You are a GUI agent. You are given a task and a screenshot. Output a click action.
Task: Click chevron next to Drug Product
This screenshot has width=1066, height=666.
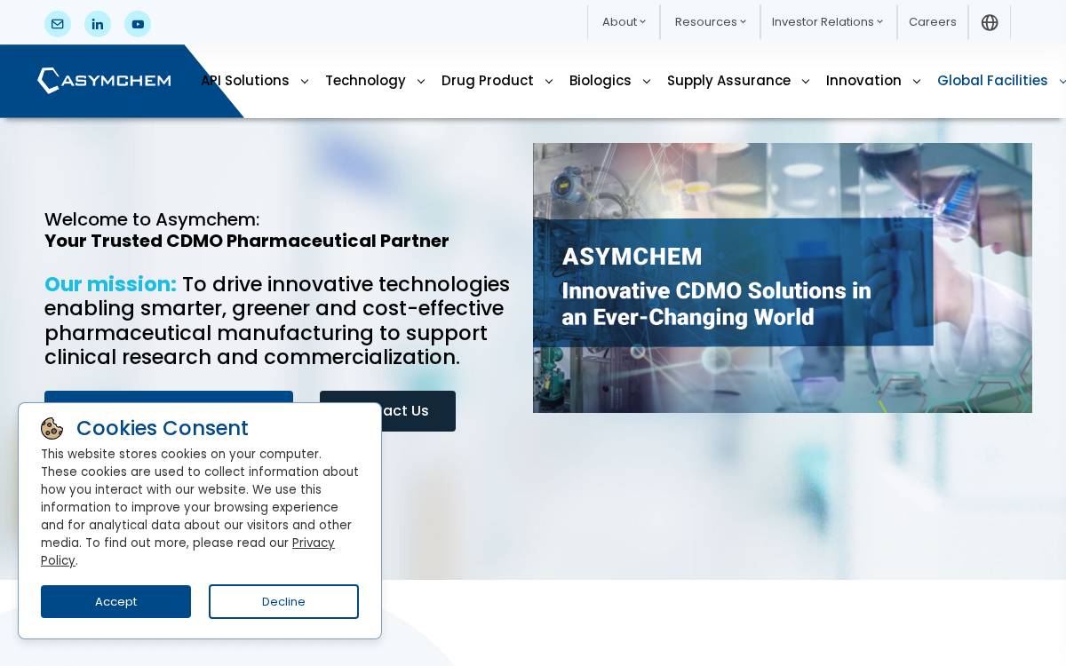tap(549, 82)
